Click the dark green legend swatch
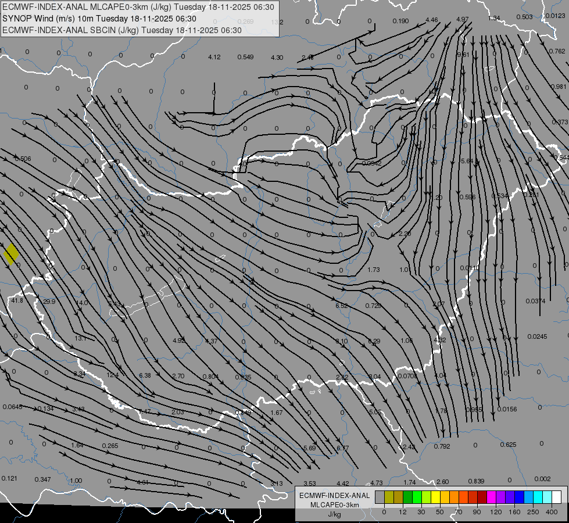 point(408,497)
